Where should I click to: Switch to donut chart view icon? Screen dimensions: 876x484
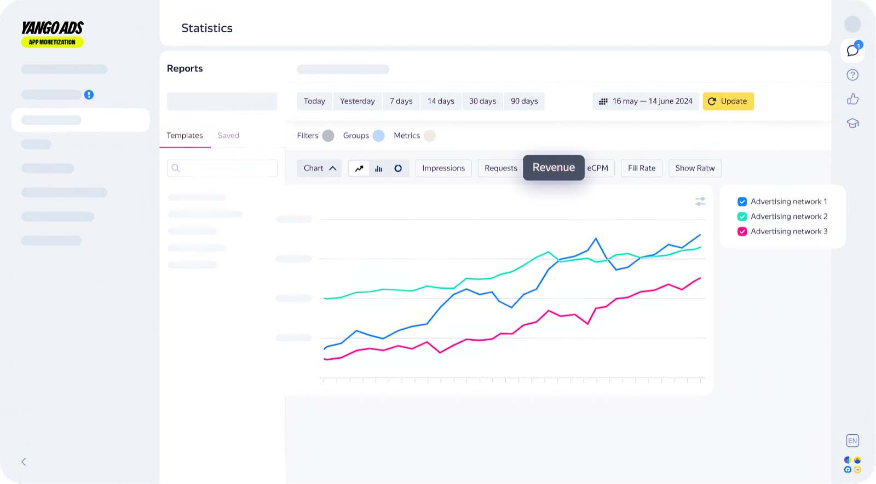[x=398, y=168]
